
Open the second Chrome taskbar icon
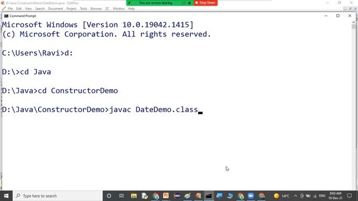pos(241,196)
